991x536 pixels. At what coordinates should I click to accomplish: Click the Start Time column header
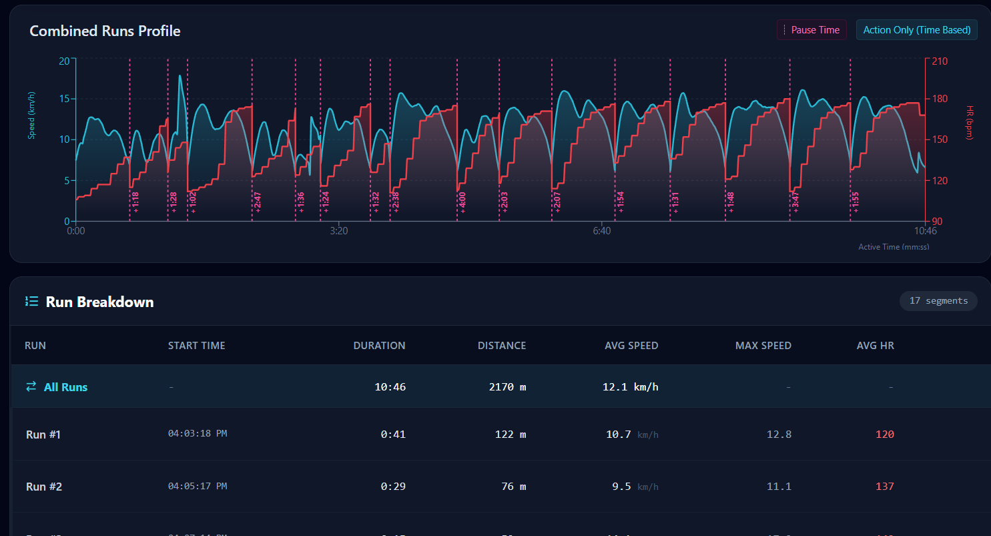(x=196, y=346)
